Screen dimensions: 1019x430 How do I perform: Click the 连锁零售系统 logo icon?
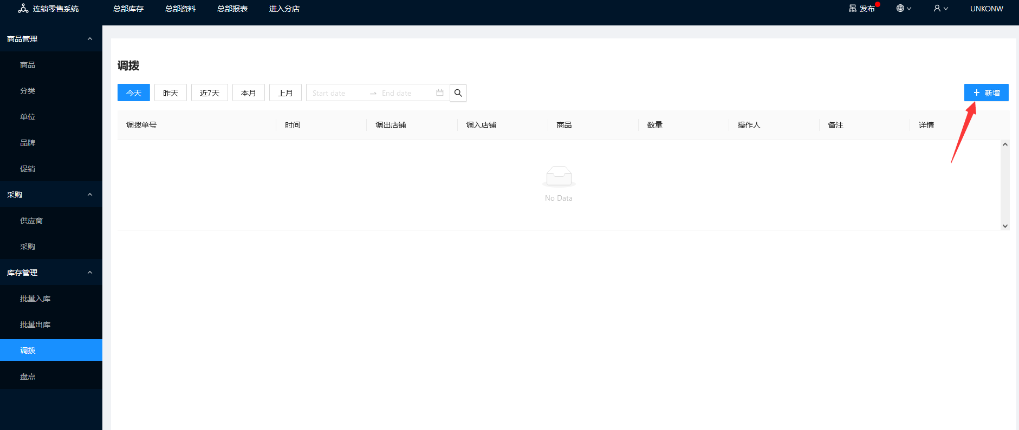[x=23, y=9]
